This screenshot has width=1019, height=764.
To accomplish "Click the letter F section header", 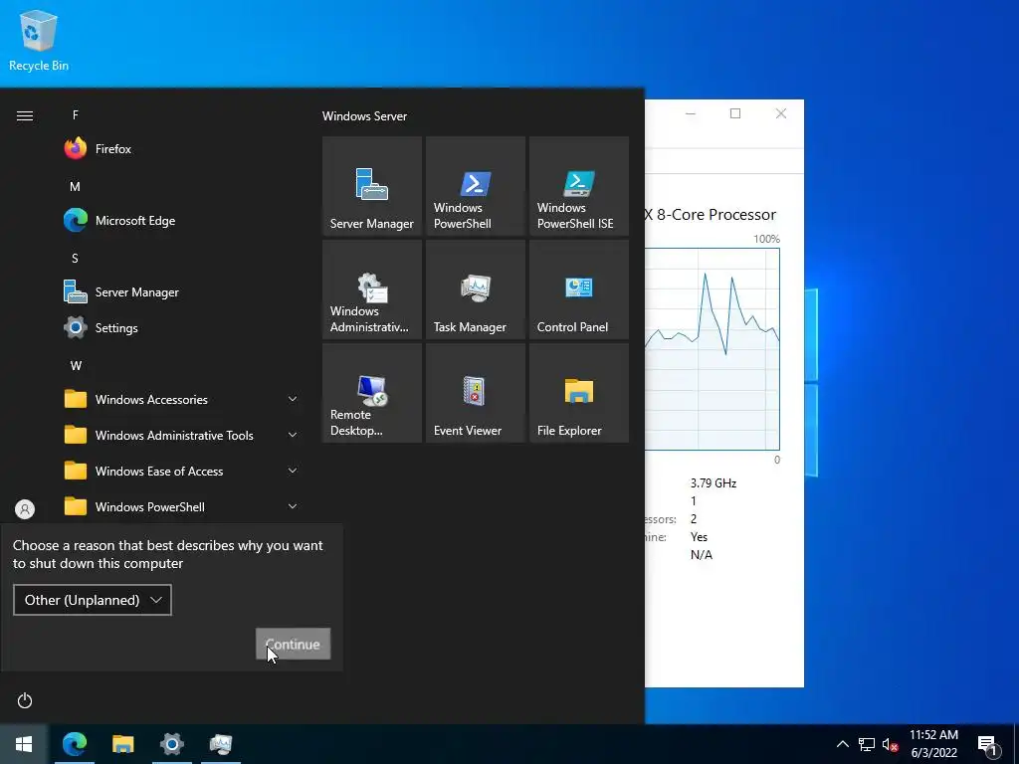I will [76, 115].
